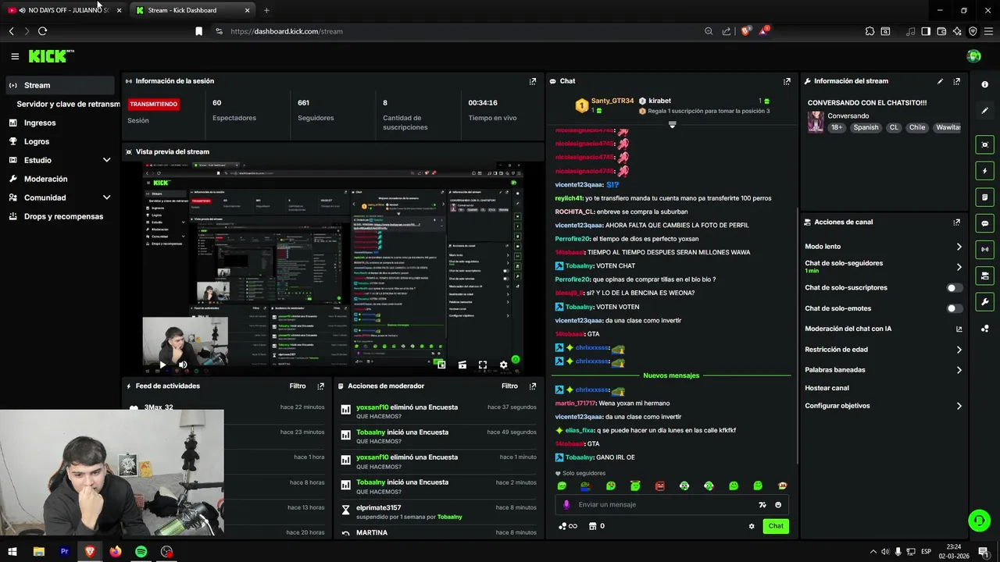
Task: Open the green support chat bubble
Action: (x=978, y=520)
